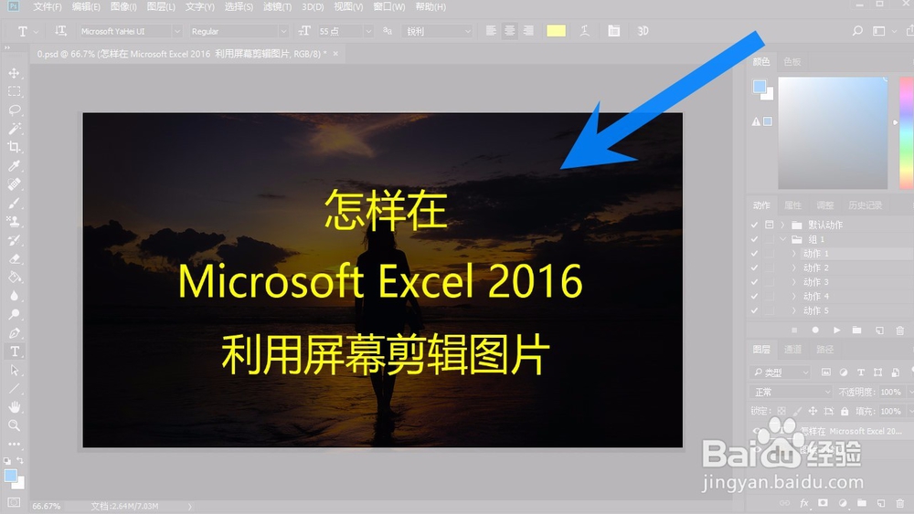Image resolution: width=914 pixels, height=514 pixels.
Task: Switch to the 历史记录 tab
Action: (x=865, y=205)
